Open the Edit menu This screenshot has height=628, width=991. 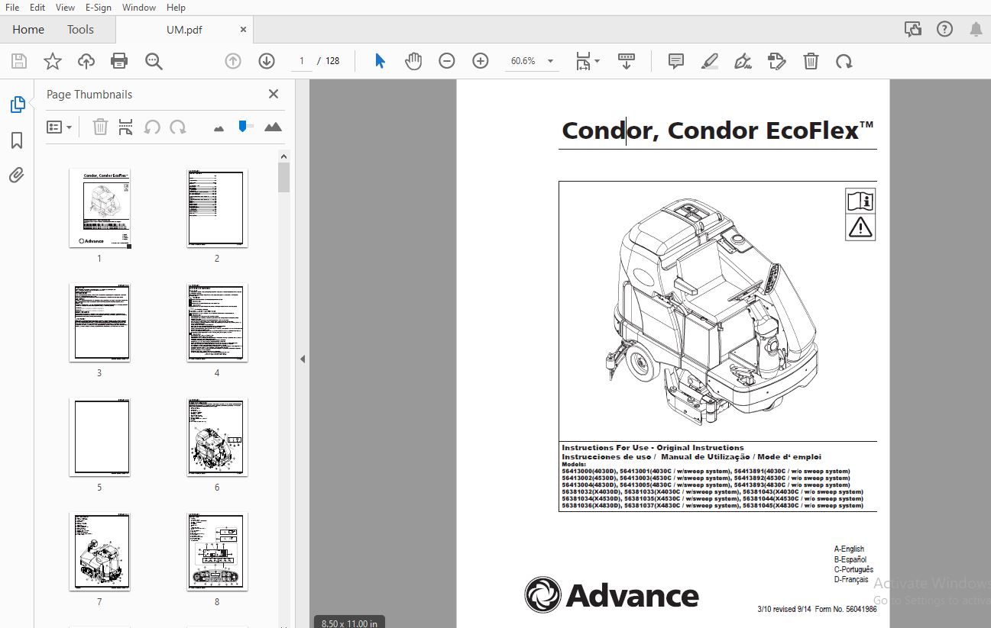click(37, 7)
